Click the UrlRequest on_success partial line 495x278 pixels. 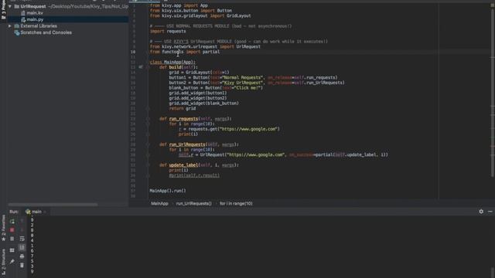click(283, 154)
